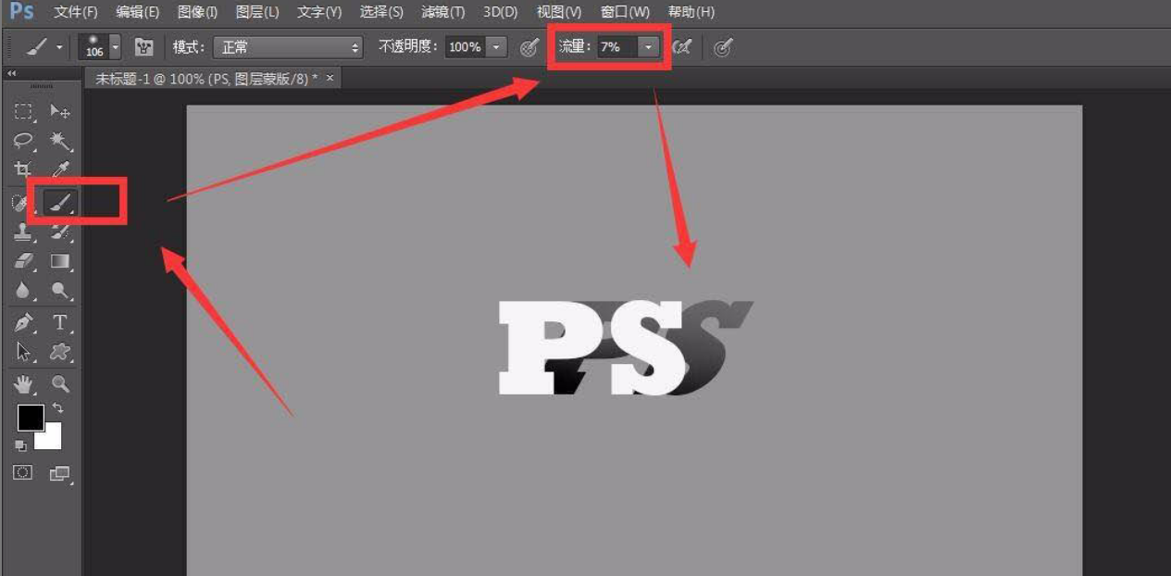The height and width of the screenshot is (576, 1171).
Task: Open the 文字(Y) menu
Action: [319, 12]
